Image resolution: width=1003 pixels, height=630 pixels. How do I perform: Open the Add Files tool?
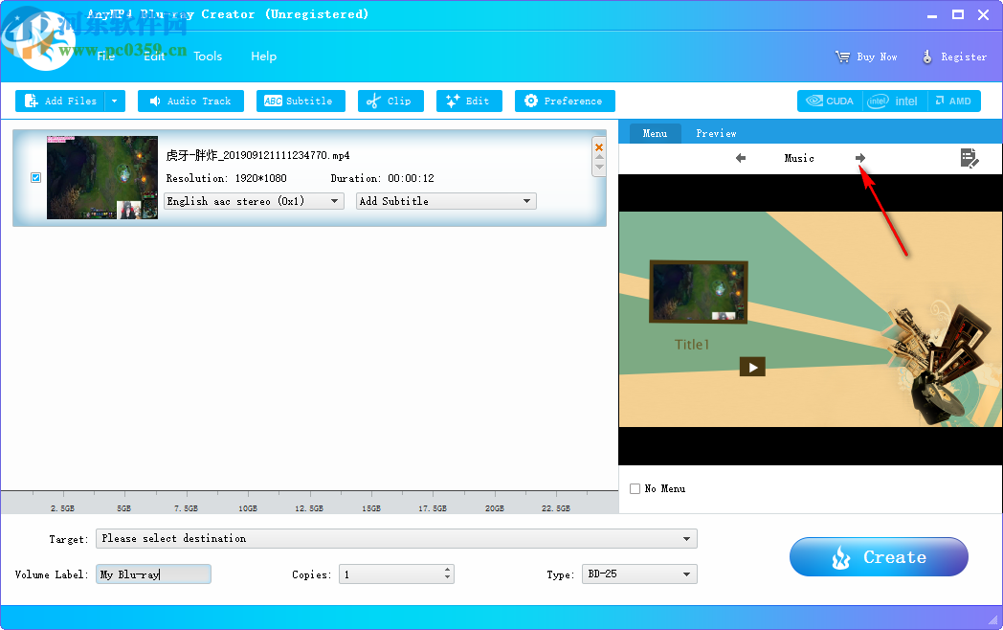[61, 101]
